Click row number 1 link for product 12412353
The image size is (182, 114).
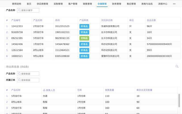[7, 26]
